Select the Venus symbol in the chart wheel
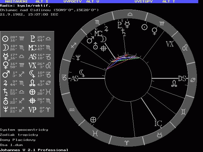Viewport: 203px width, 152px height. 154,31
